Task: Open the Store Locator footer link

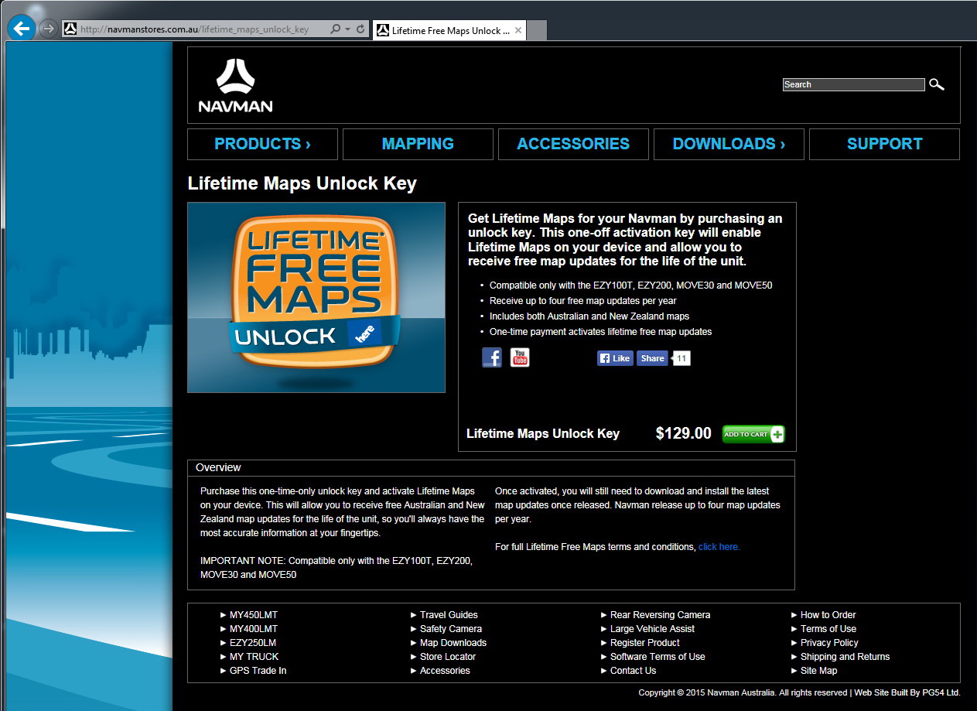Action: point(447,657)
